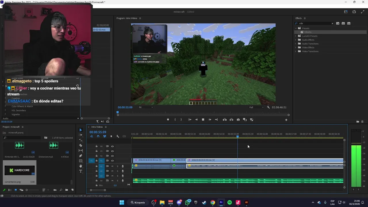Click New Bin icon in Project panel
Viewport: 368px width, 207px height.
click(66, 190)
